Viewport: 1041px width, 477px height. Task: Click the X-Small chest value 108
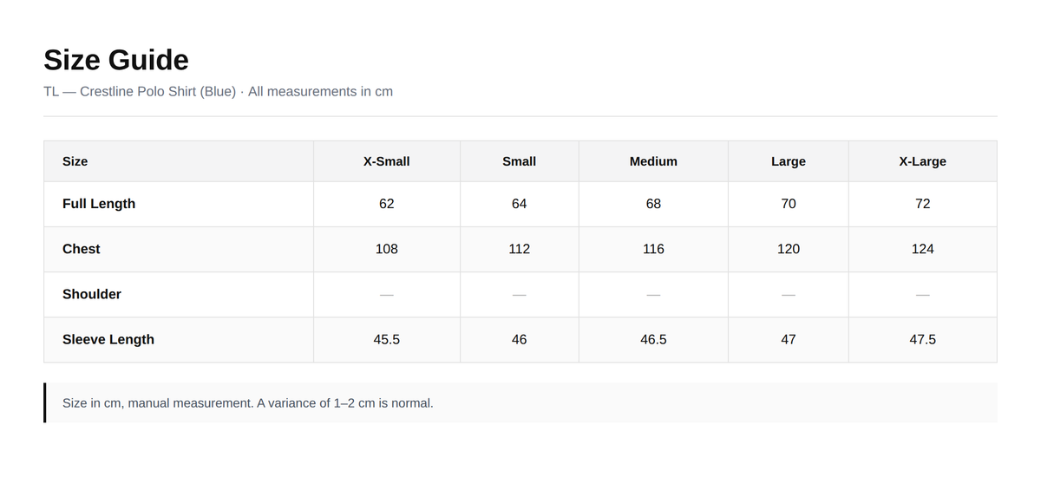387,249
